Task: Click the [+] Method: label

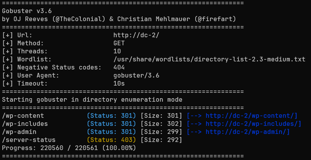Action: 23,43
